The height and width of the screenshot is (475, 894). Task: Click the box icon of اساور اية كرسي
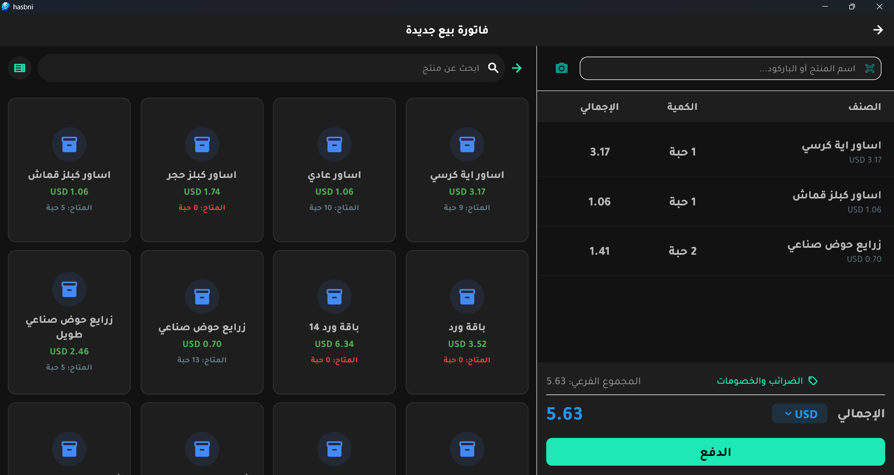467,144
